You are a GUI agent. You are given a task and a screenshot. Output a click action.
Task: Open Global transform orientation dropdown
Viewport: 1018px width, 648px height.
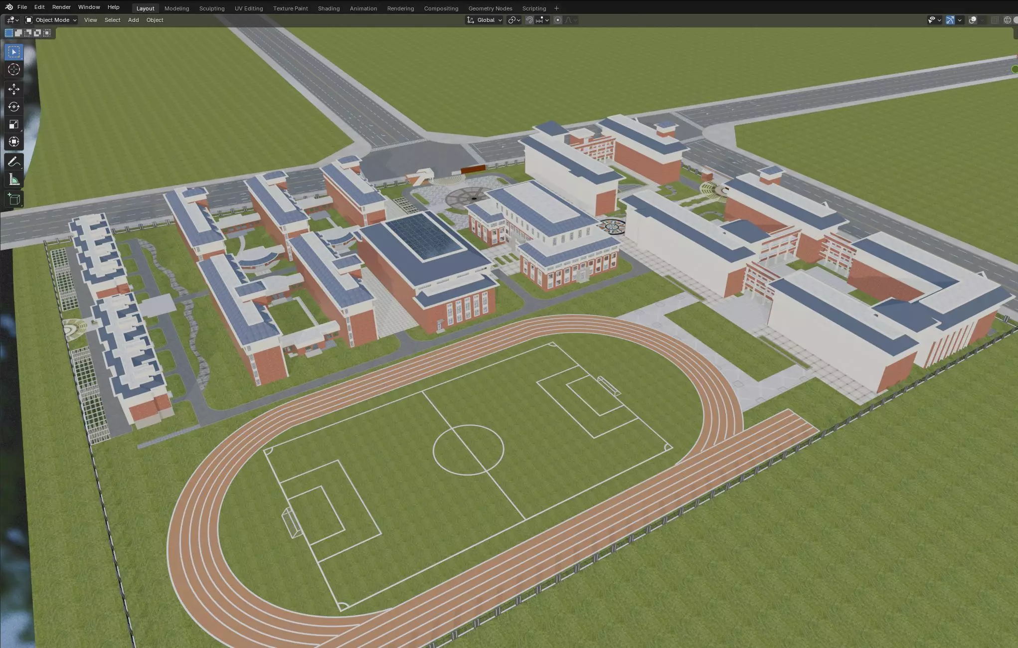click(x=484, y=20)
